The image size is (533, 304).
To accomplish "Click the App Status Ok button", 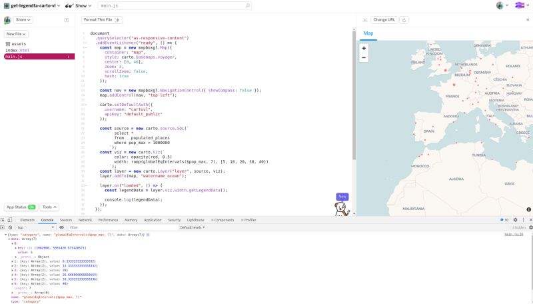I will (21, 207).
